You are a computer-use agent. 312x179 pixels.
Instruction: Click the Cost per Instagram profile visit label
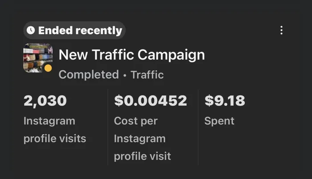142,139
